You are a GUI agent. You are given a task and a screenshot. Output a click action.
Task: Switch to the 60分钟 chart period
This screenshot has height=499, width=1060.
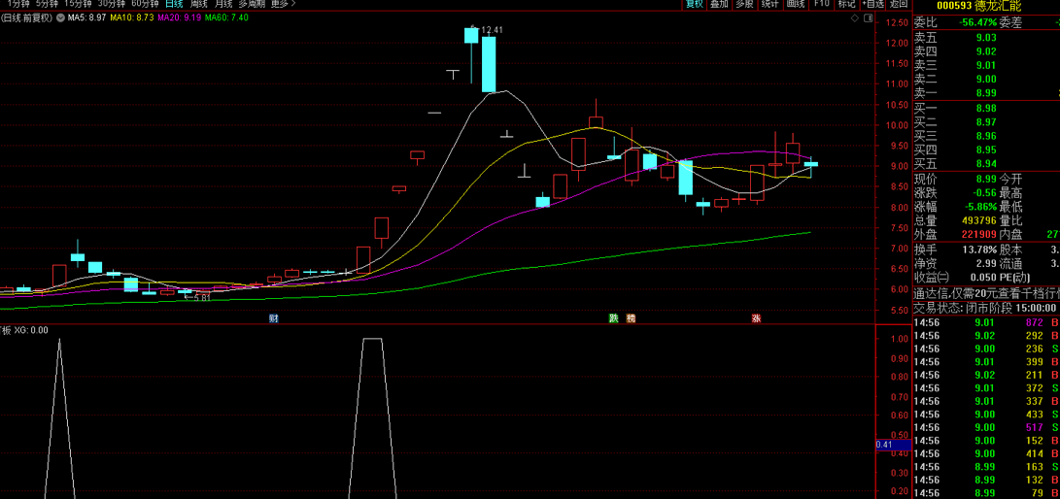pos(146,3)
